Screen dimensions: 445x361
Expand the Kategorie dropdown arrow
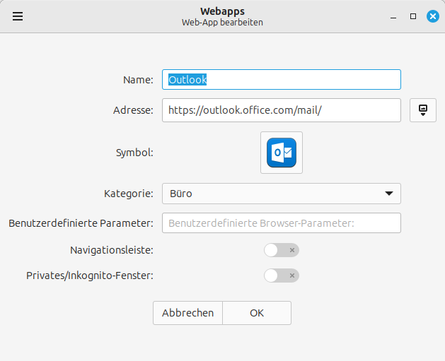pos(389,194)
